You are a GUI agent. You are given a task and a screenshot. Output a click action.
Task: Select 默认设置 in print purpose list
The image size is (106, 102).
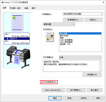point(80,33)
